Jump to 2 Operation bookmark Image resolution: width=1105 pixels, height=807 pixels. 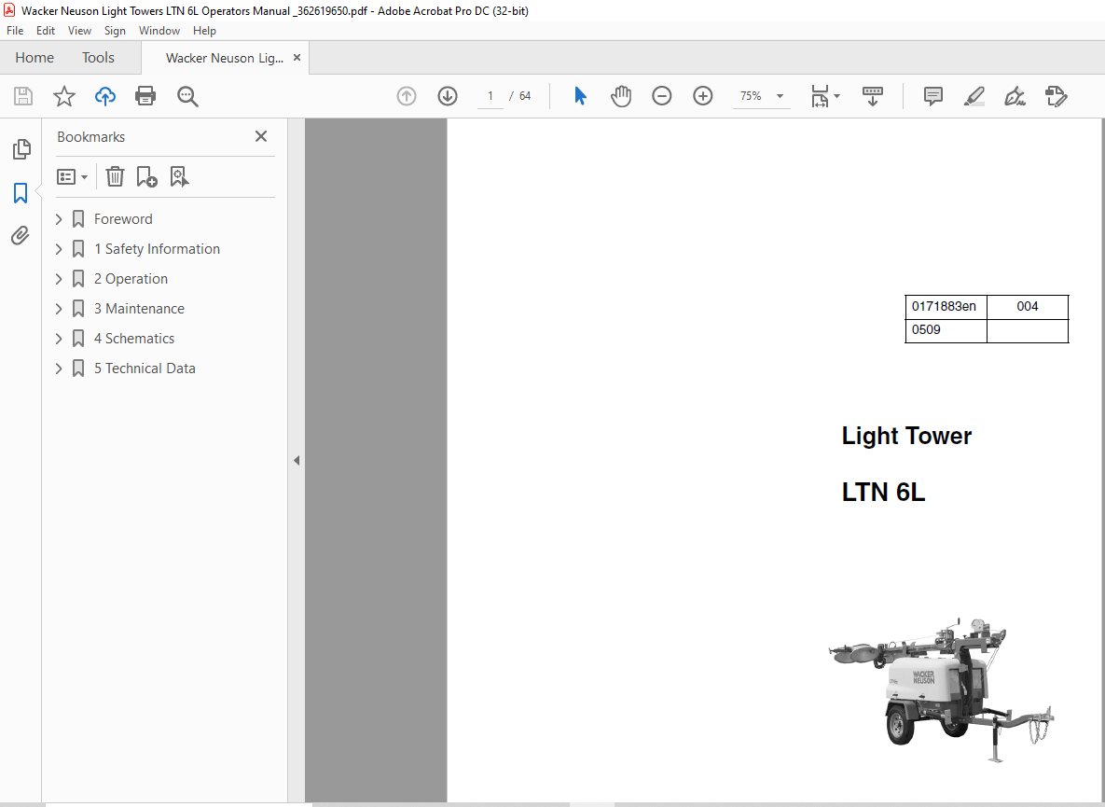[131, 279]
